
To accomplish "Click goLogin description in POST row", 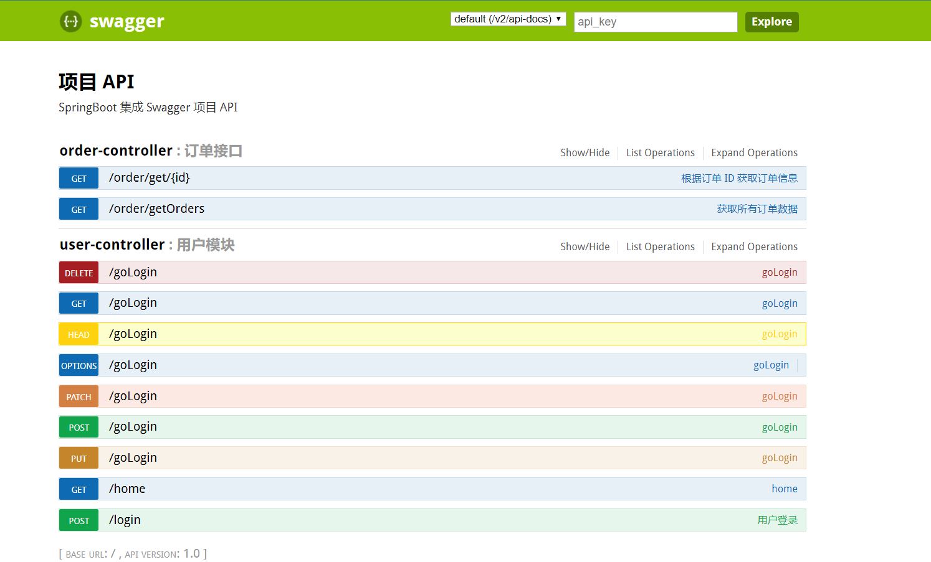I will (x=780, y=427).
